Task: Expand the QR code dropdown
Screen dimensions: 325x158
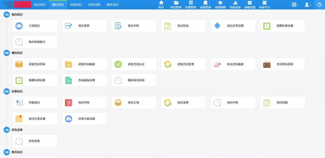Action: (295, 5)
